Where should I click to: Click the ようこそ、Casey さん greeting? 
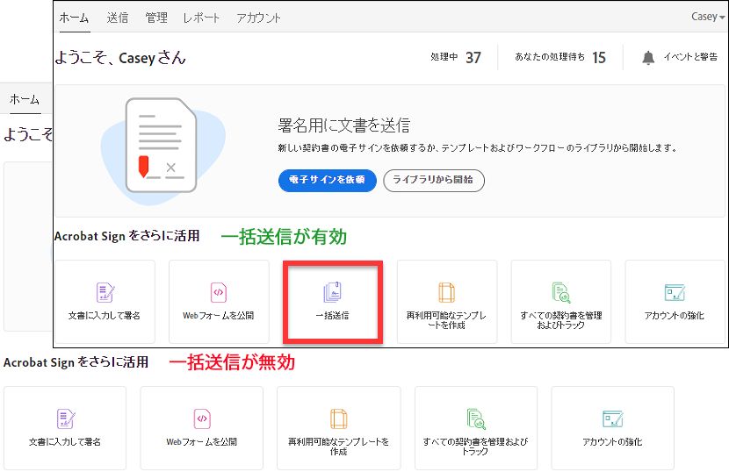click(120, 58)
